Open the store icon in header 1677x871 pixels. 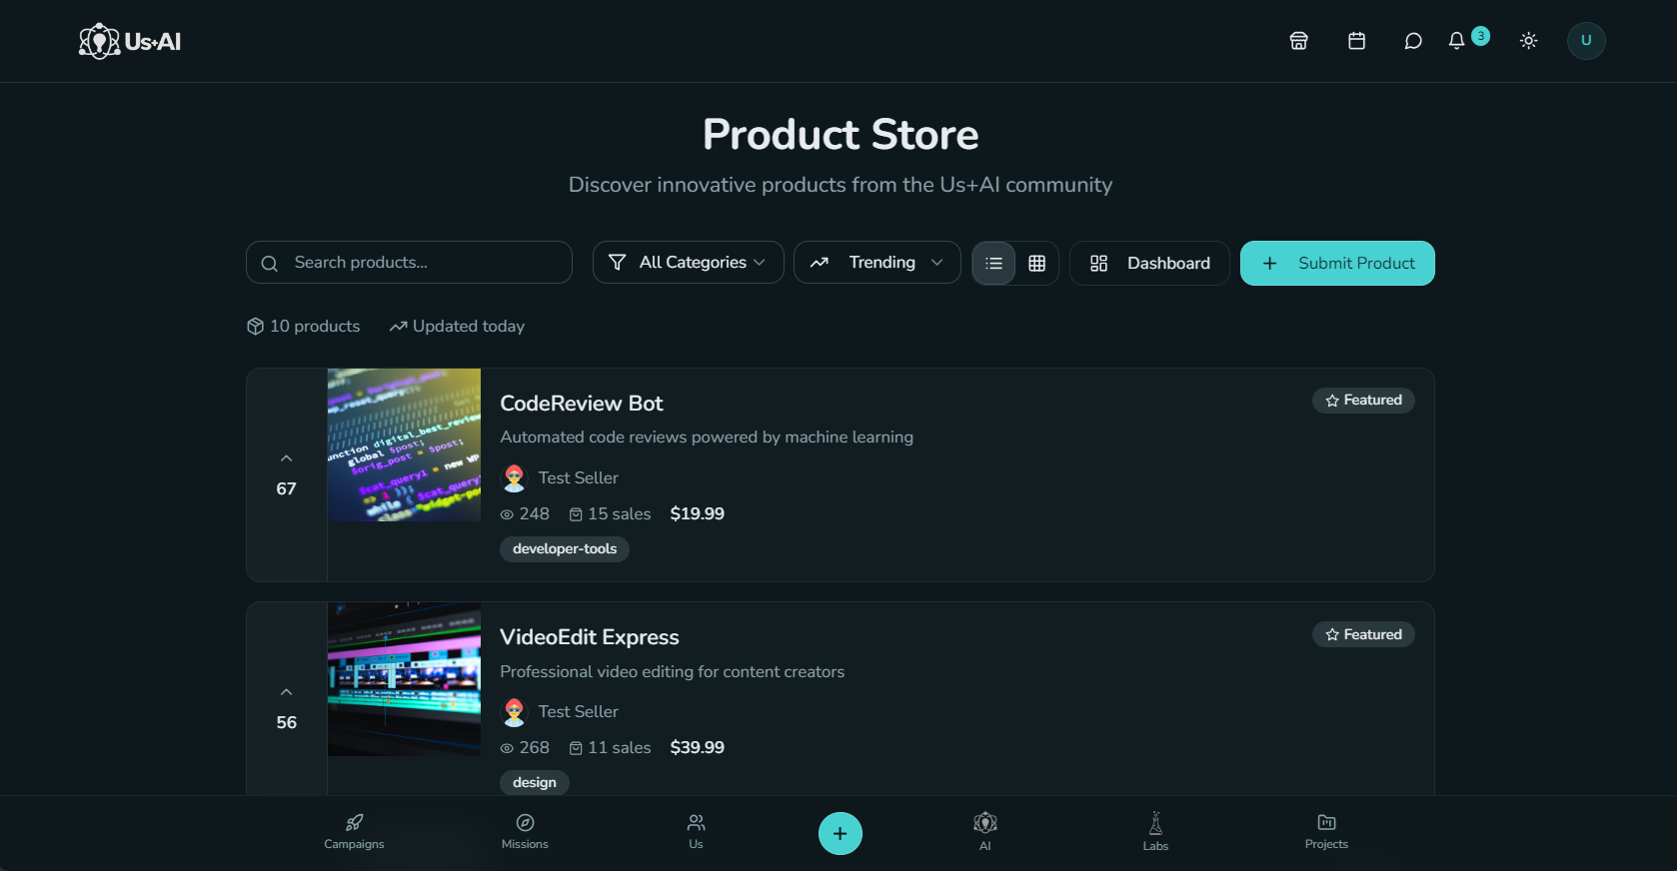click(1298, 41)
